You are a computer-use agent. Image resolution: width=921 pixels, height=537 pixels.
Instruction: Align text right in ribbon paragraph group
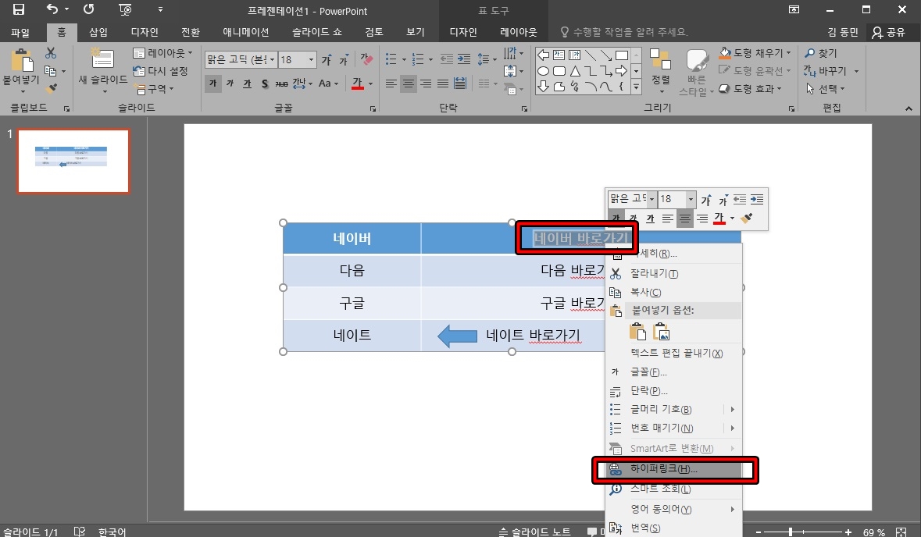(425, 84)
